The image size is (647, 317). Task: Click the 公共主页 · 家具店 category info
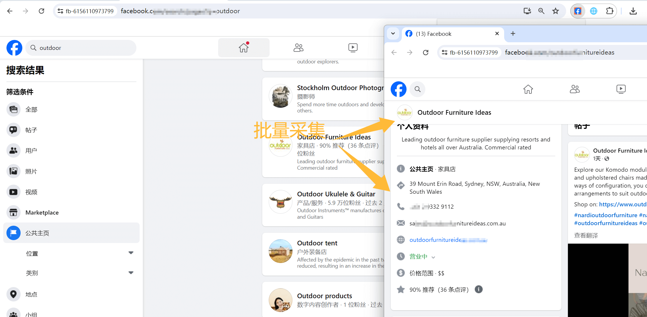click(x=432, y=169)
